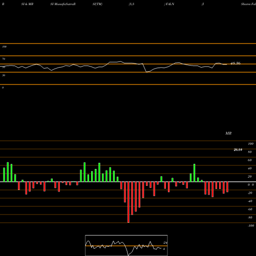This screenshot has width=256, height=256.
Task: Click the FALN ticker text in header
Action: tap(170, 4)
